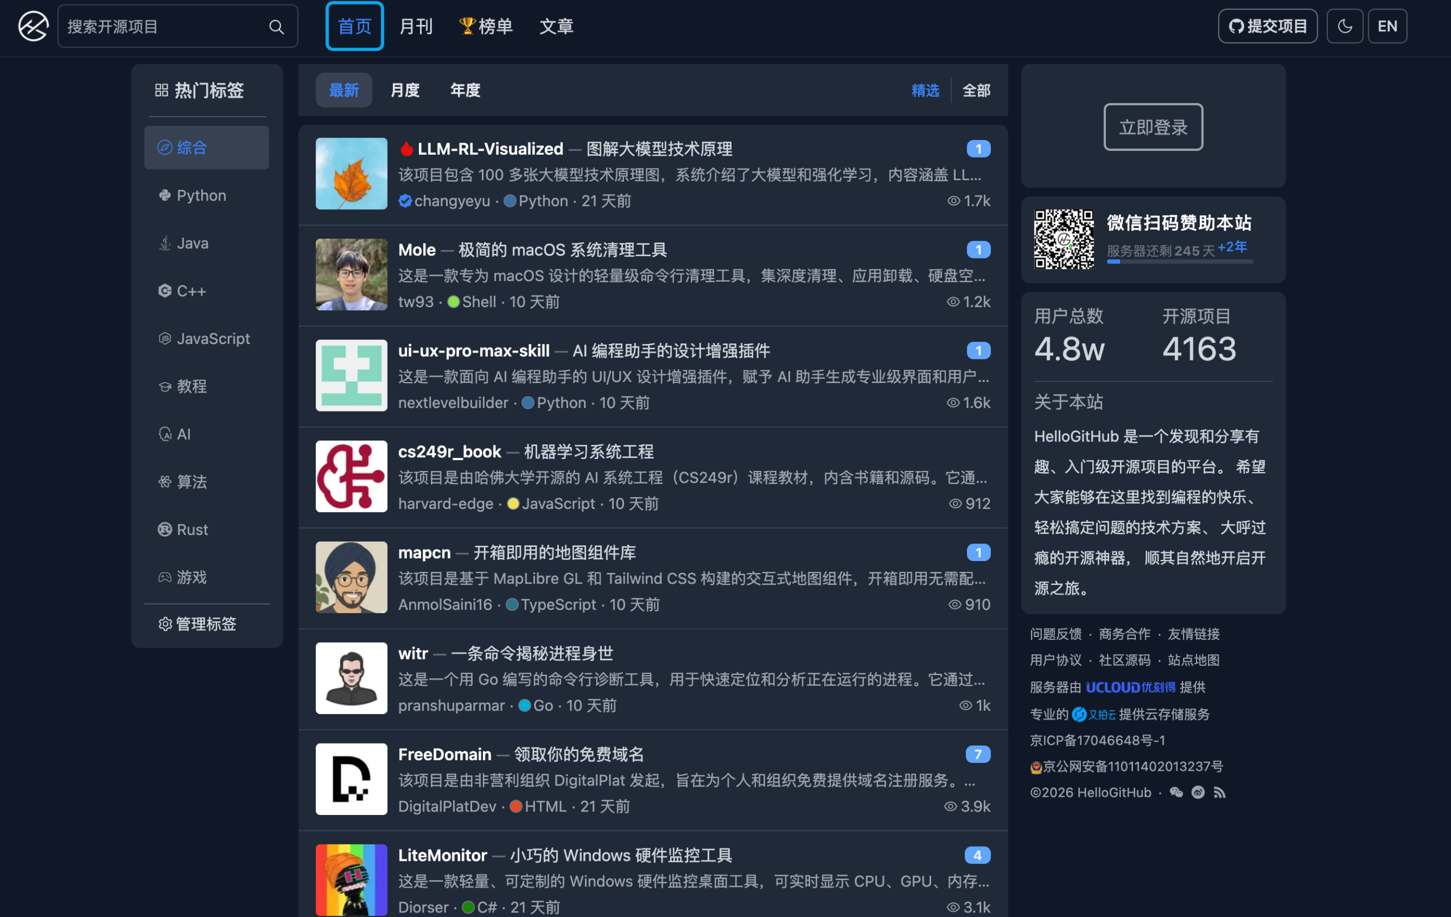Open the RSS feed icon in footer
The image size is (1451, 917).
(x=1221, y=792)
